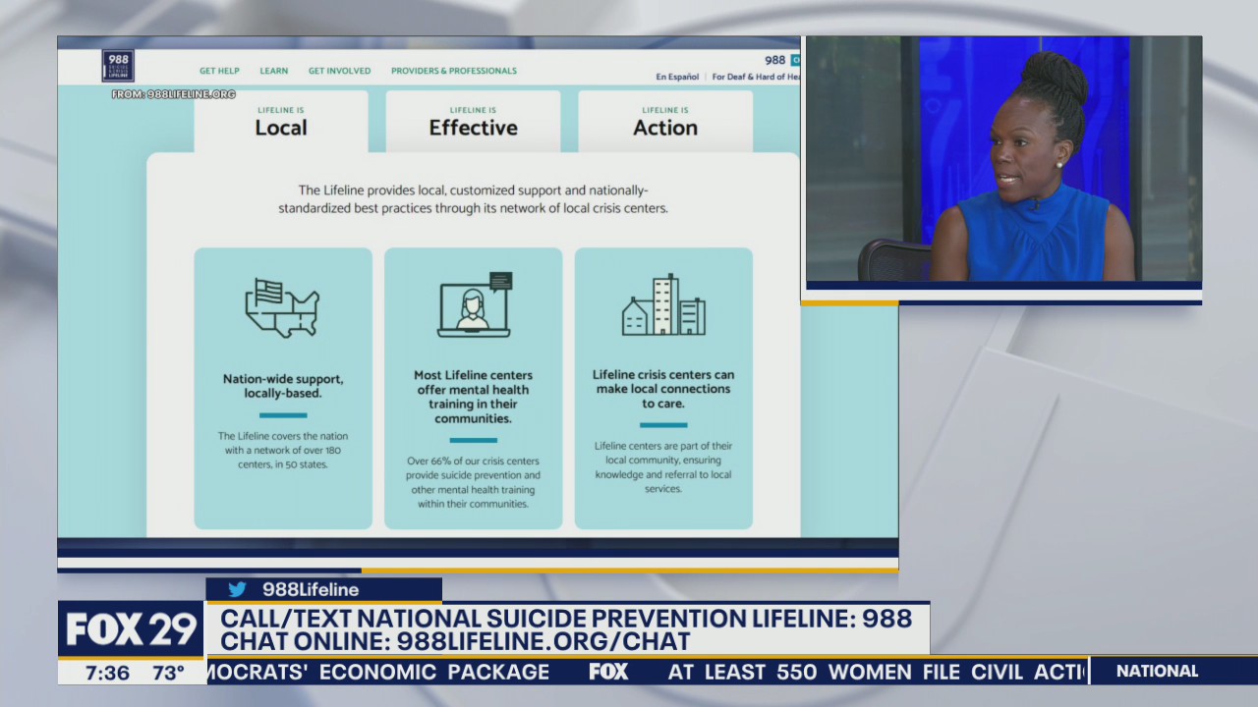This screenshot has height=707, width=1258.
Task: Click the 73° temperature display
Action: point(168,673)
